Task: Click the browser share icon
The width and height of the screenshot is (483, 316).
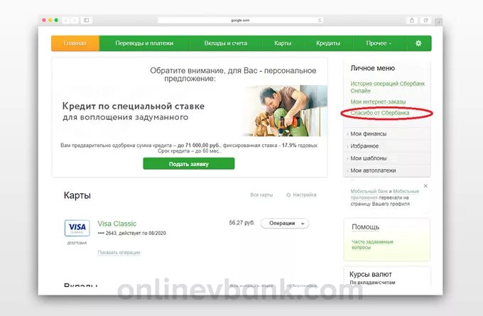Action: coord(412,21)
